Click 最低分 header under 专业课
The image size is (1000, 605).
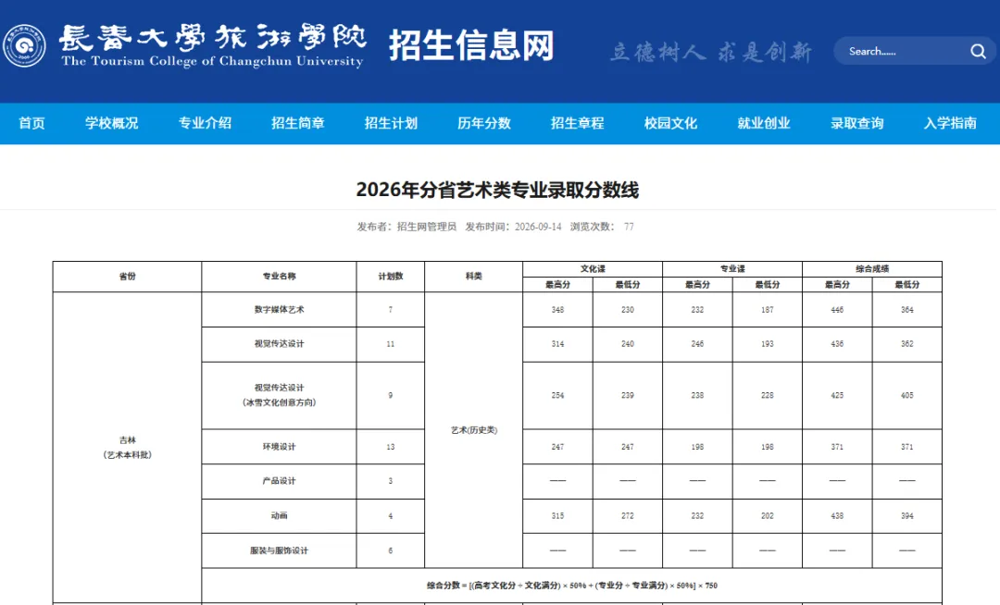click(768, 285)
